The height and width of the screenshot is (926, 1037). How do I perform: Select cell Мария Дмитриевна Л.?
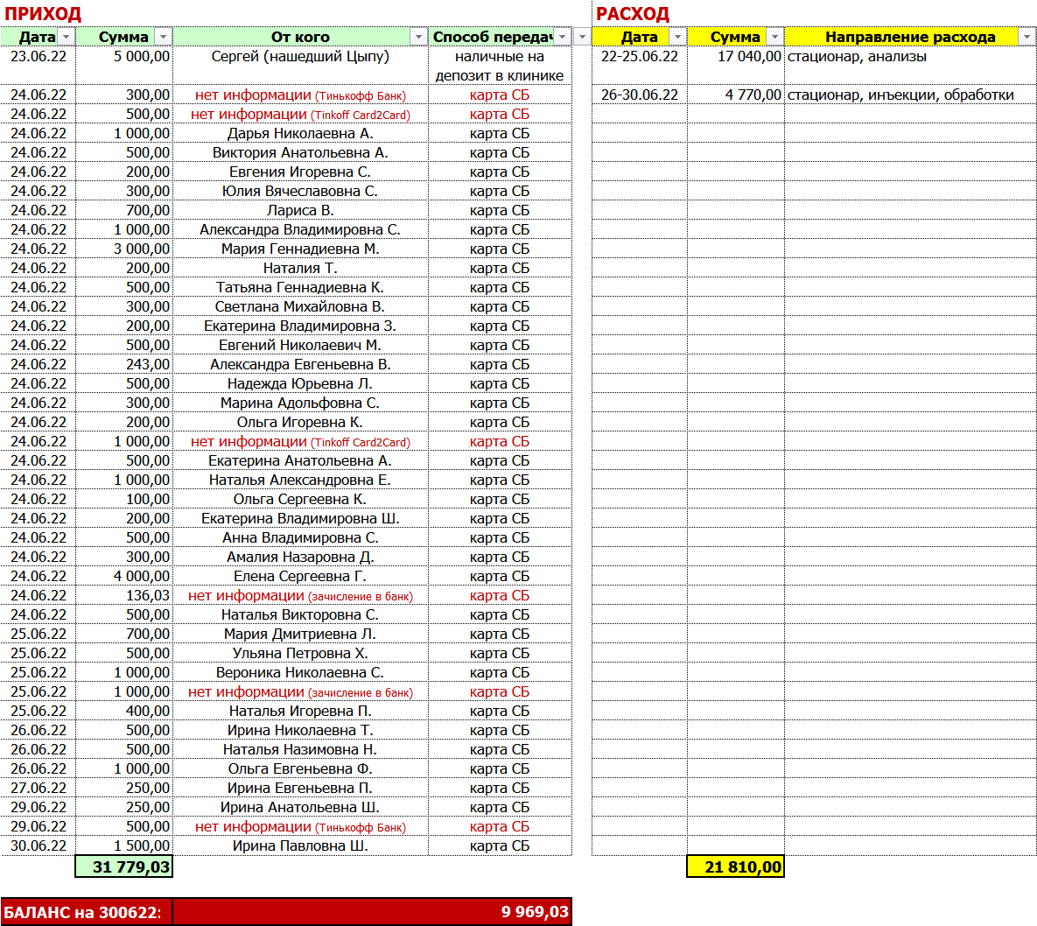300,633
